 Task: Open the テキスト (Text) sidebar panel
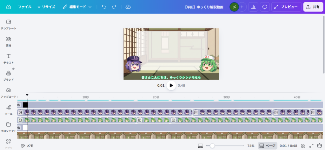9,59
